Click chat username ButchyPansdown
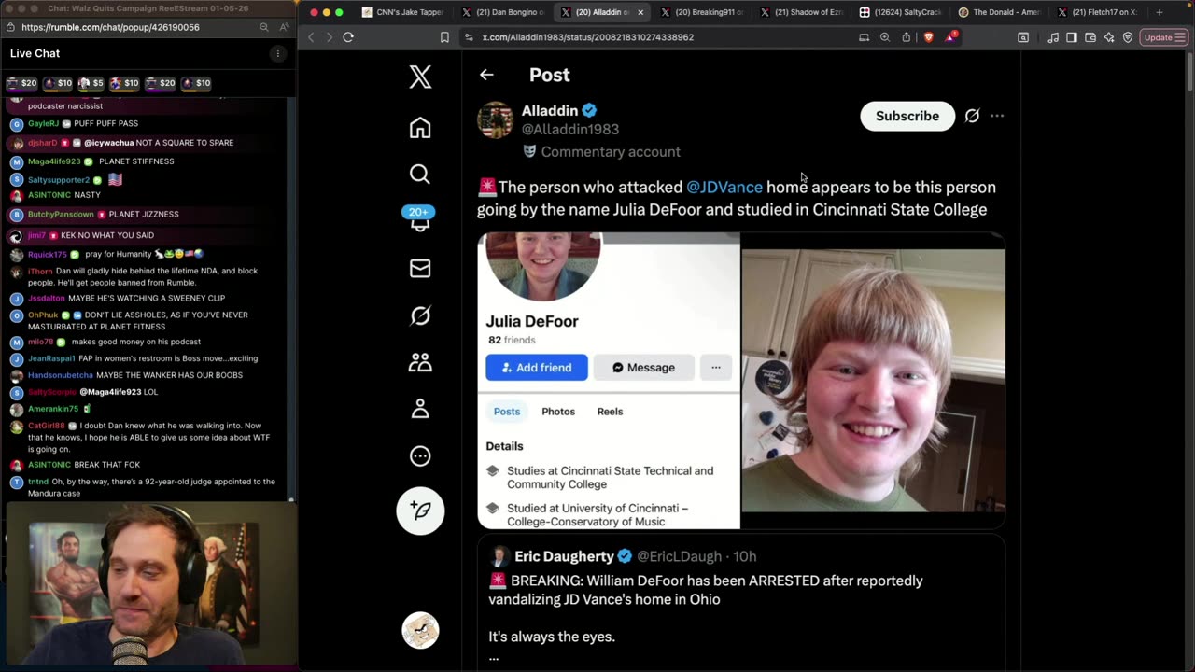Image resolution: width=1195 pixels, height=672 pixels. pyautogui.click(x=61, y=214)
